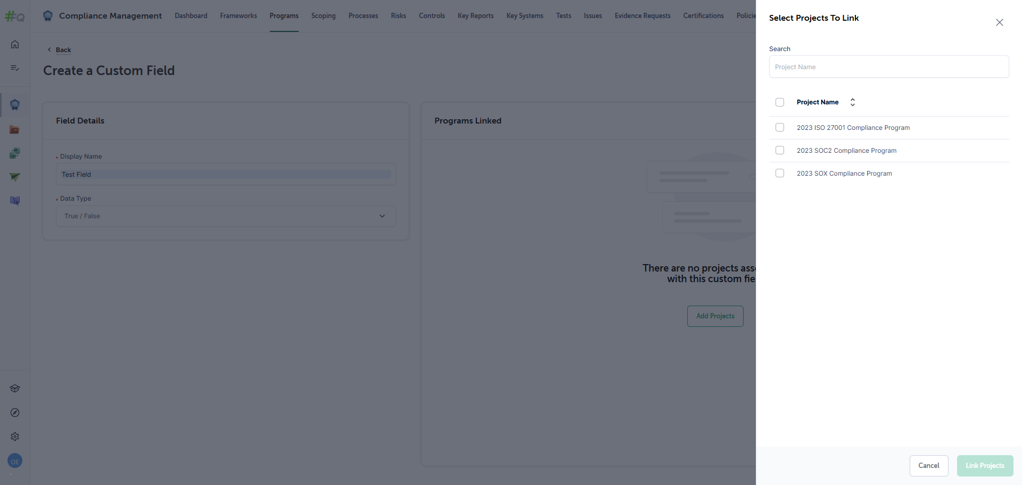Screen dimensions: 1022x485
Task: Open the Evidence Requests tab
Action: point(642,16)
